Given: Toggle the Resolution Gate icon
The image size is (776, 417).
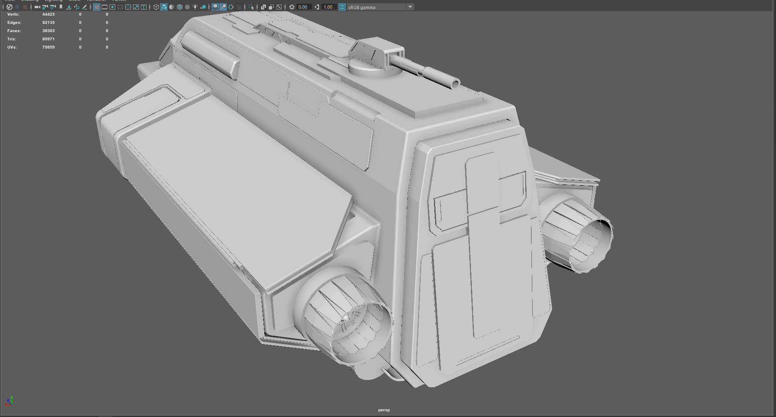Looking at the screenshot, I should pos(112,7).
